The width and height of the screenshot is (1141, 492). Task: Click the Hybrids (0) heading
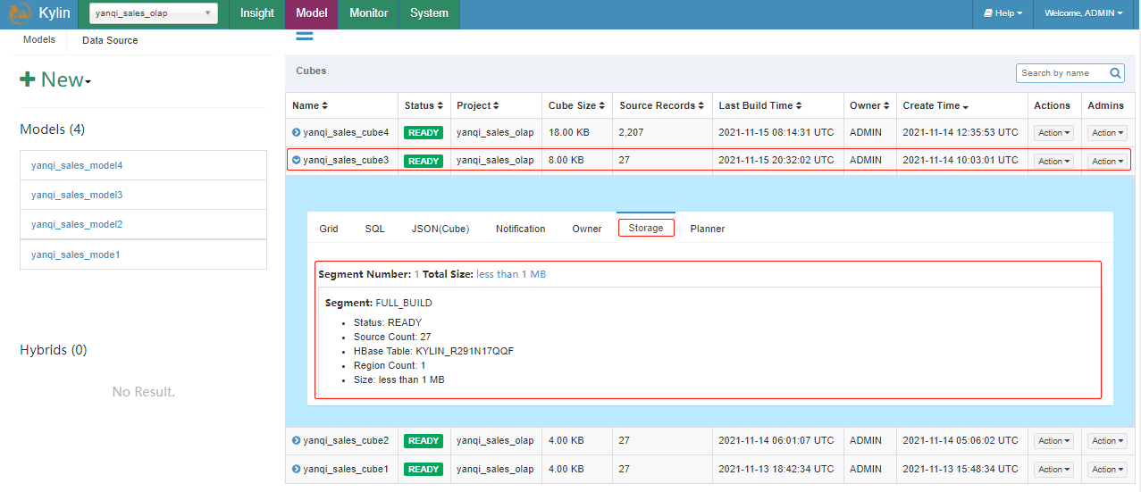pyautogui.click(x=54, y=350)
